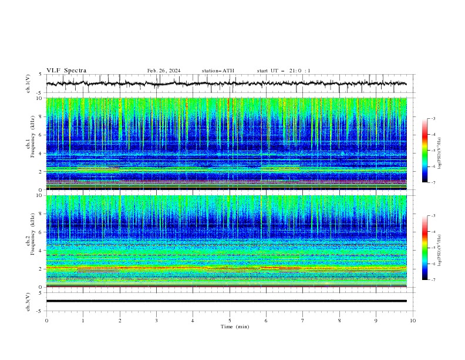Click the "-7" tick on upper colorbar
The width and height of the screenshot is (465, 360).
coord(433,182)
